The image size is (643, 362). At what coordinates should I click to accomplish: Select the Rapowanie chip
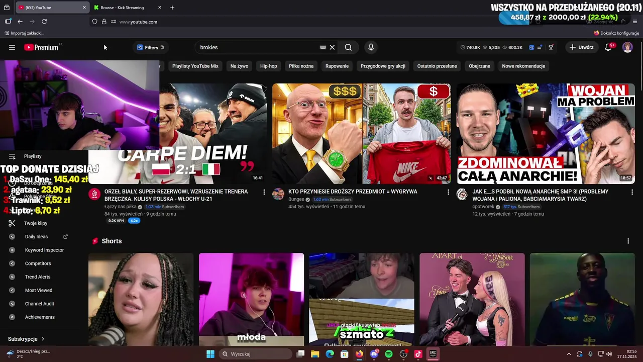click(x=337, y=66)
